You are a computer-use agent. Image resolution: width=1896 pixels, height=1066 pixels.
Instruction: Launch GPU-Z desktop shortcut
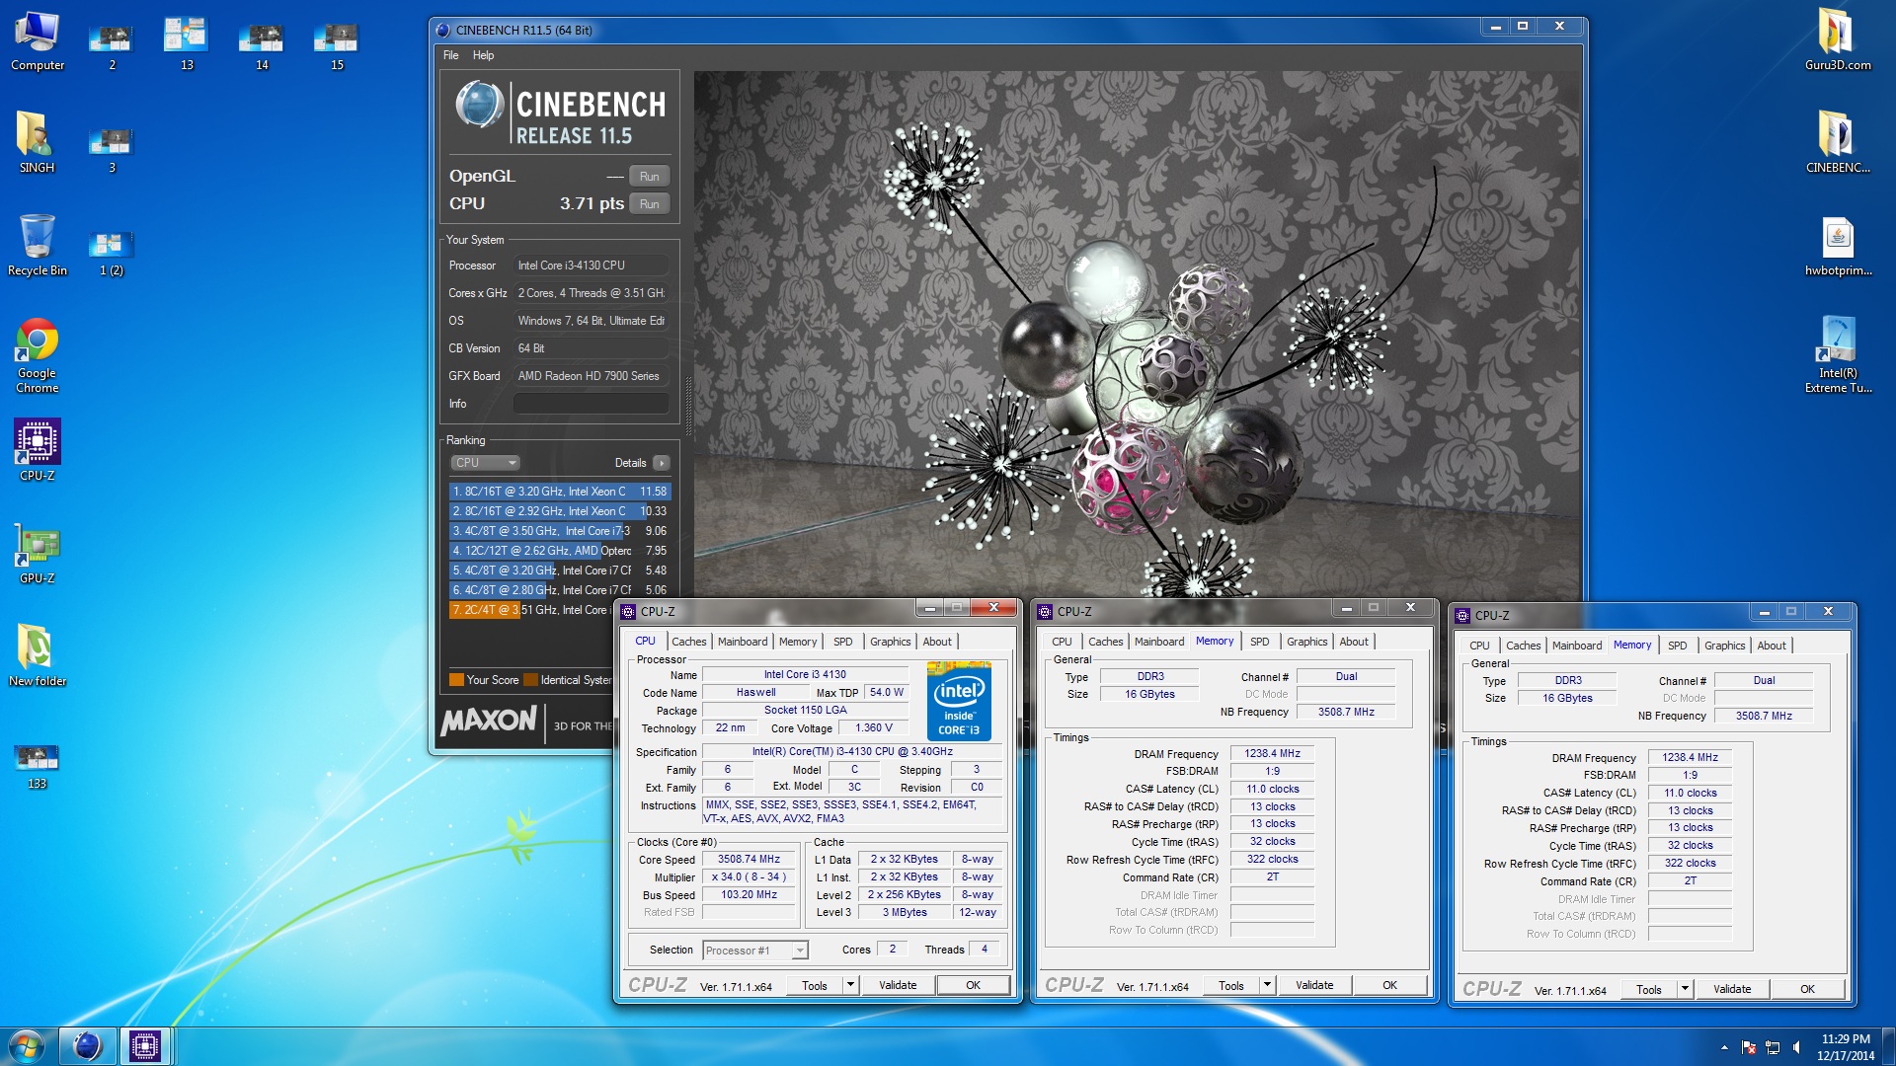pos(37,554)
